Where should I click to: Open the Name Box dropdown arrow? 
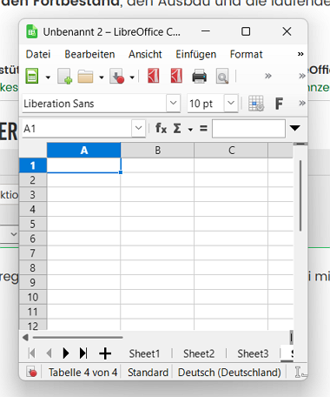138,128
